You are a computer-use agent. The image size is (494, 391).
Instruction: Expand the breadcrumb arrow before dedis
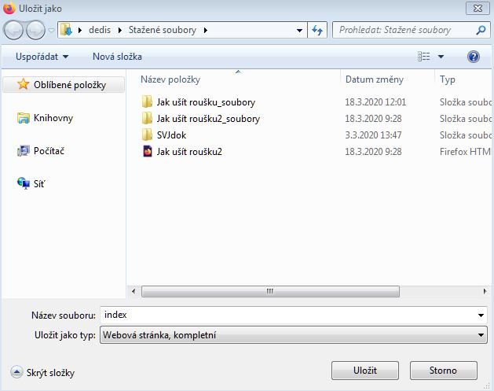pos(80,31)
